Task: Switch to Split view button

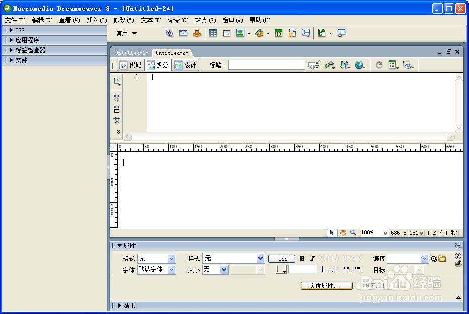Action: tap(158, 65)
